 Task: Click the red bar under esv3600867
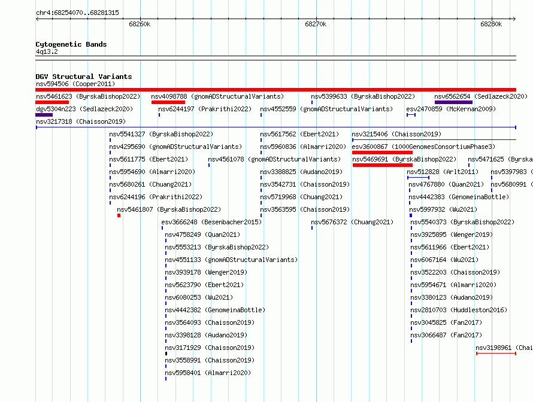(383, 153)
